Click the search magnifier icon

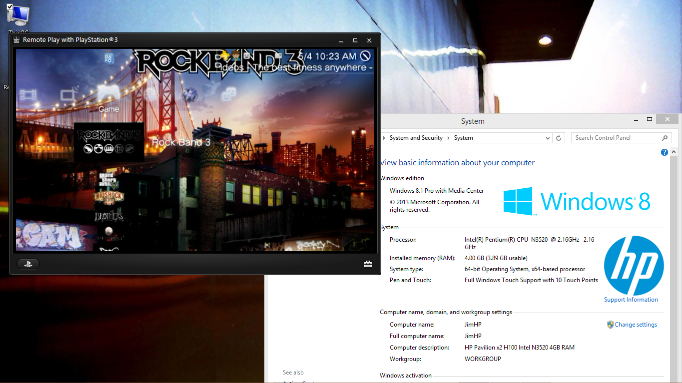[x=665, y=138]
